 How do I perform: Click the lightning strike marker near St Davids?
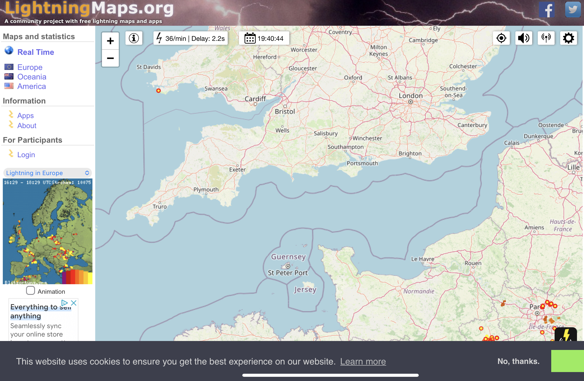(x=159, y=91)
